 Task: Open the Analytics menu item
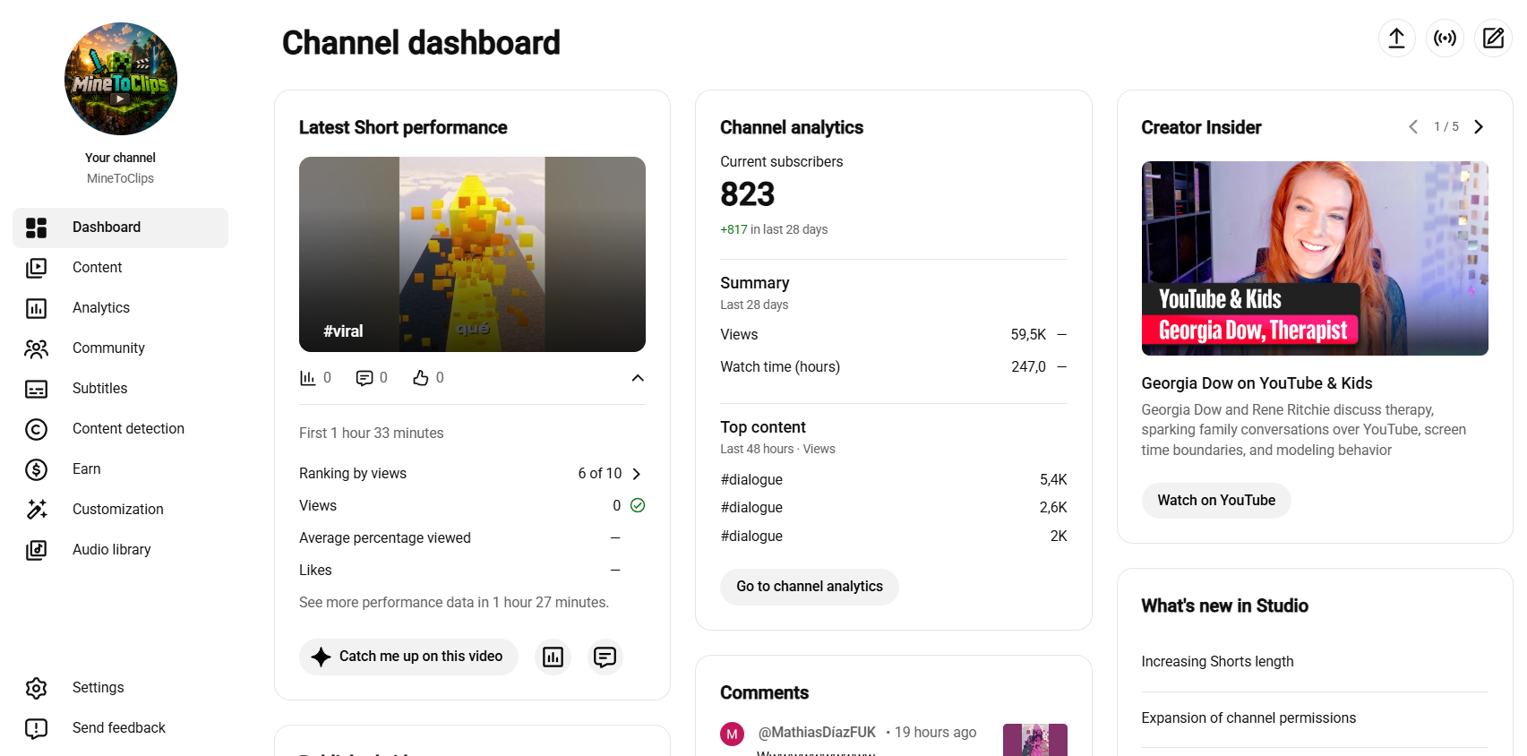[x=121, y=308]
